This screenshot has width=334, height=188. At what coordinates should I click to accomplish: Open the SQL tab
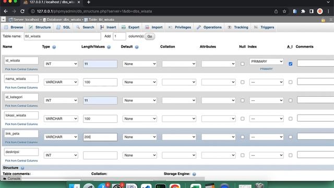(64, 27)
